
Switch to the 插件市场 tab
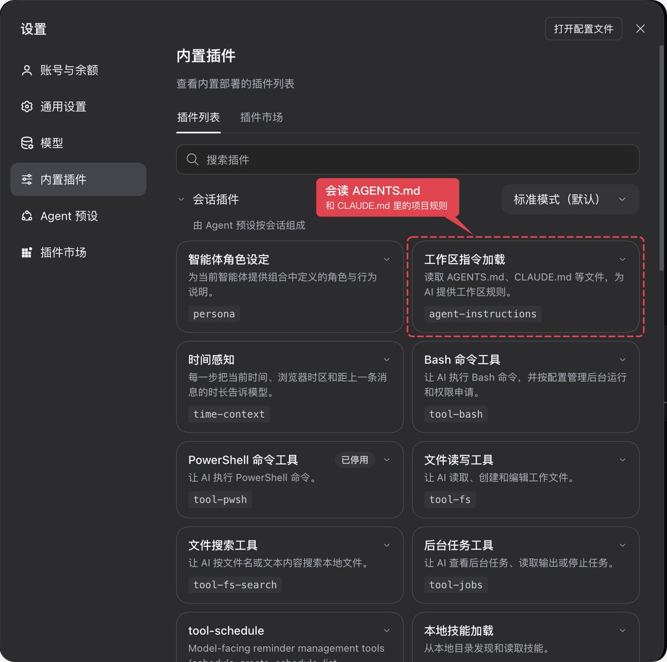click(261, 117)
